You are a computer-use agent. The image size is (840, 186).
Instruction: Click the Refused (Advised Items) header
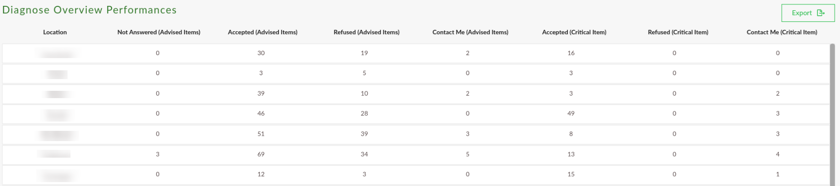(x=366, y=32)
